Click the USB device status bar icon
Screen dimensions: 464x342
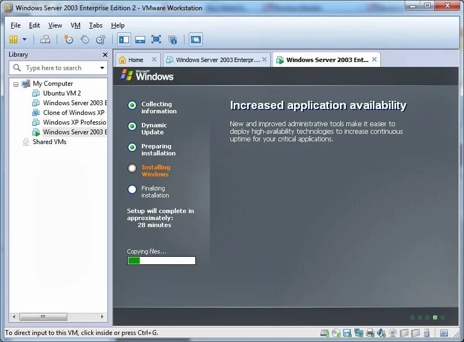tap(426, 333)
